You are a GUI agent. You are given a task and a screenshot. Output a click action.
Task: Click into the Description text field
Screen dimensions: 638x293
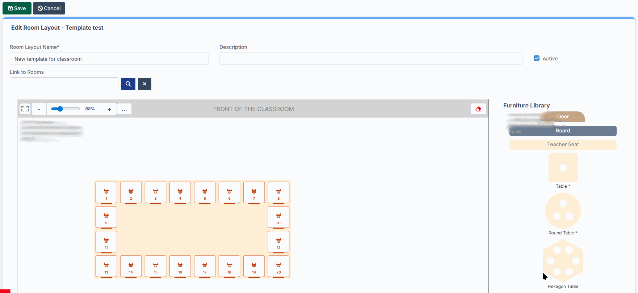point(371,59)
